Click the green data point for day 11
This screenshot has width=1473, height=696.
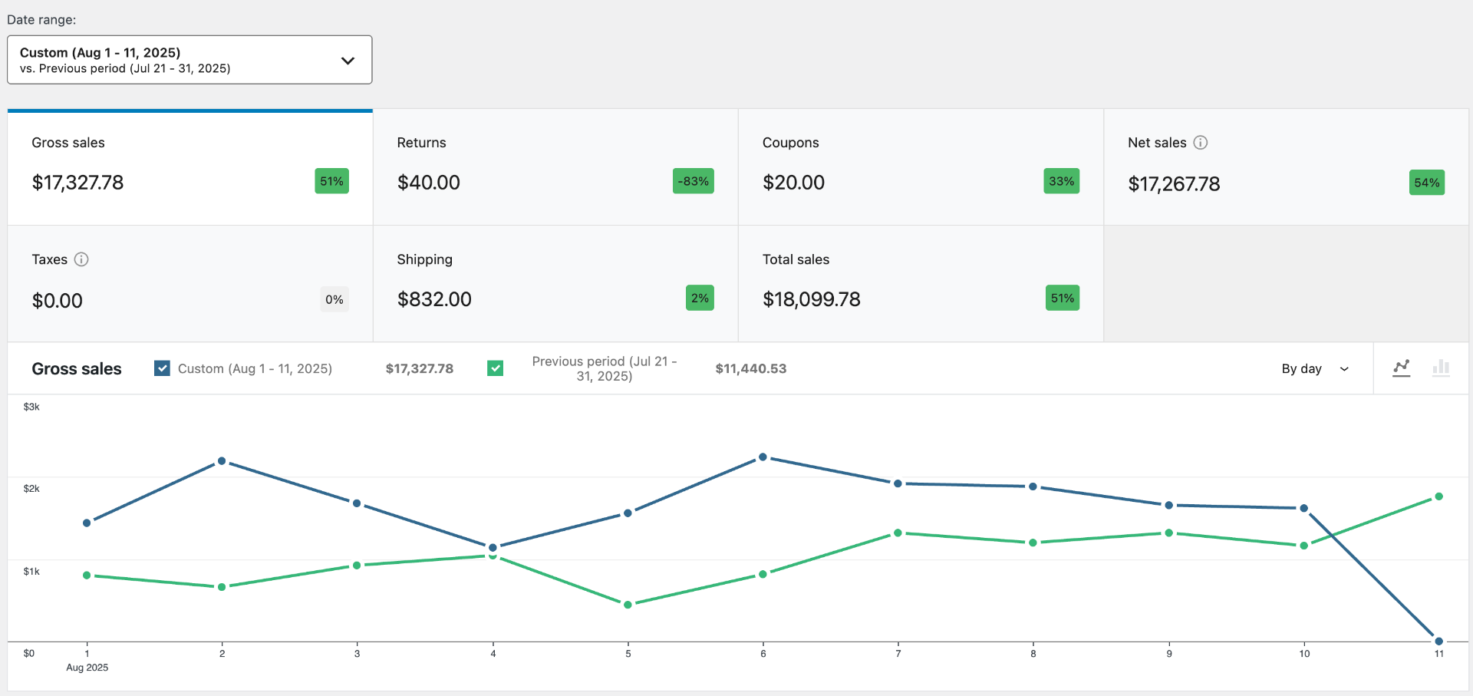tap(1439, 496)
